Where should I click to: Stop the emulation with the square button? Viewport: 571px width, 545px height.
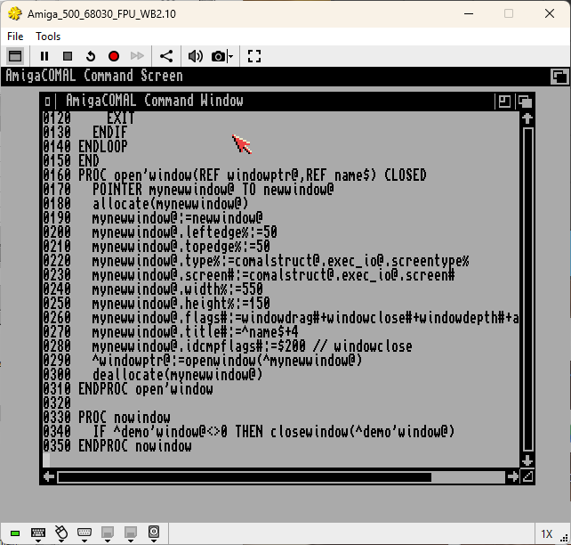pyautogui.click(x=68, y=56)
